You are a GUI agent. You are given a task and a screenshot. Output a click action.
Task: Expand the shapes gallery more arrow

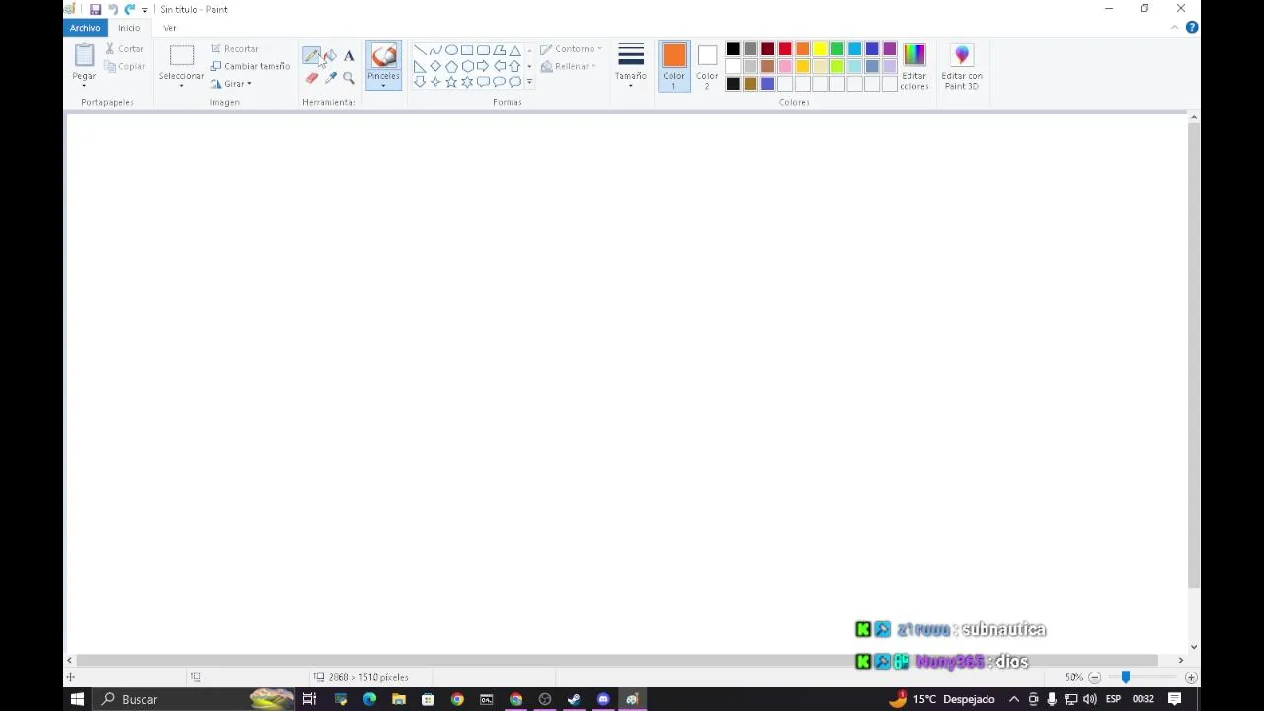point(529,82)
